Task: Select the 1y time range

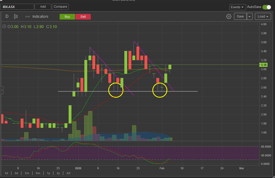Action: pos(48,173)
